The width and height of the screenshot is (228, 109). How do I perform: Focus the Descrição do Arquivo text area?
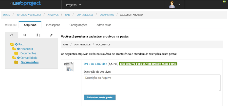[152, 83]
